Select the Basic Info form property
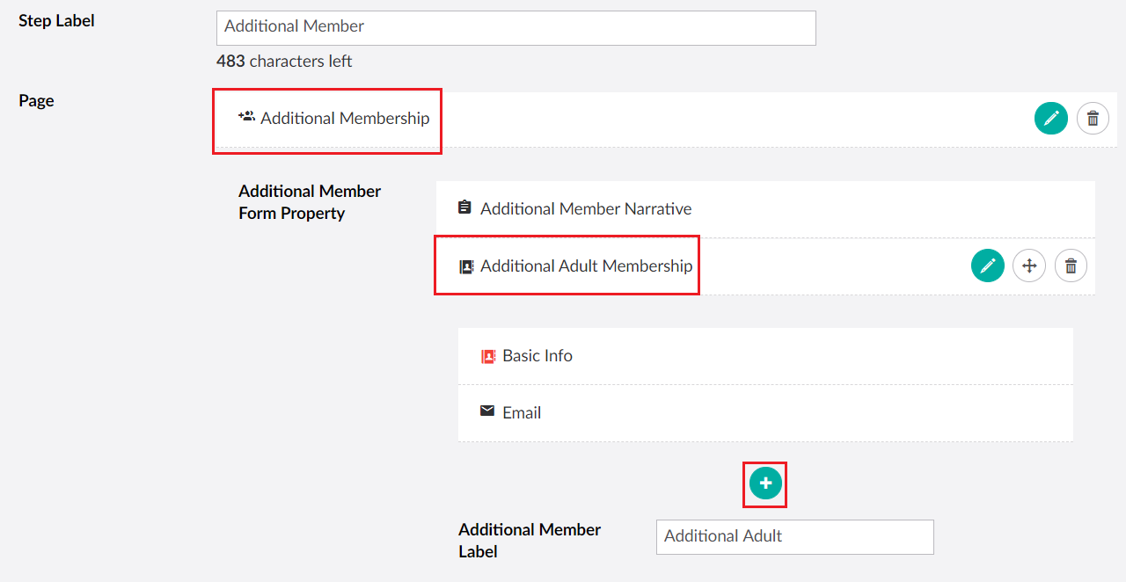The height and width of the screenshot is (582, 1126). [x=537, y=355]
